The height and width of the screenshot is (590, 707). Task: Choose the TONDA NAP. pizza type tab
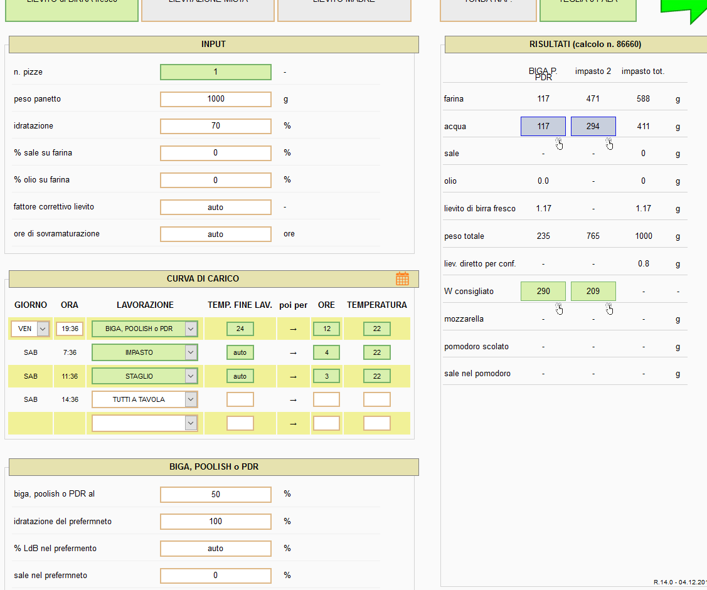(488, 11)
